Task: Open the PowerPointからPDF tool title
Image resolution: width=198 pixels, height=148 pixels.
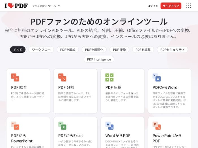Action: 167,138
